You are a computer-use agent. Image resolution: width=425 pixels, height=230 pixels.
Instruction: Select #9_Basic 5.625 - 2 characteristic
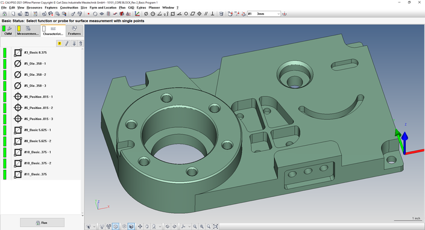[37, 141]
